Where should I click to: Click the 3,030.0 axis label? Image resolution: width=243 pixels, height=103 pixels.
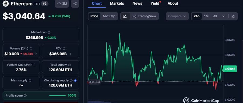230,85
